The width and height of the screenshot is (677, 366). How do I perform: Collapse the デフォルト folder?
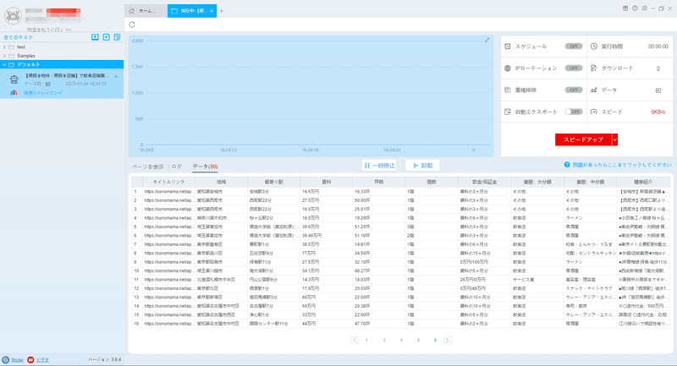point(4,65)
